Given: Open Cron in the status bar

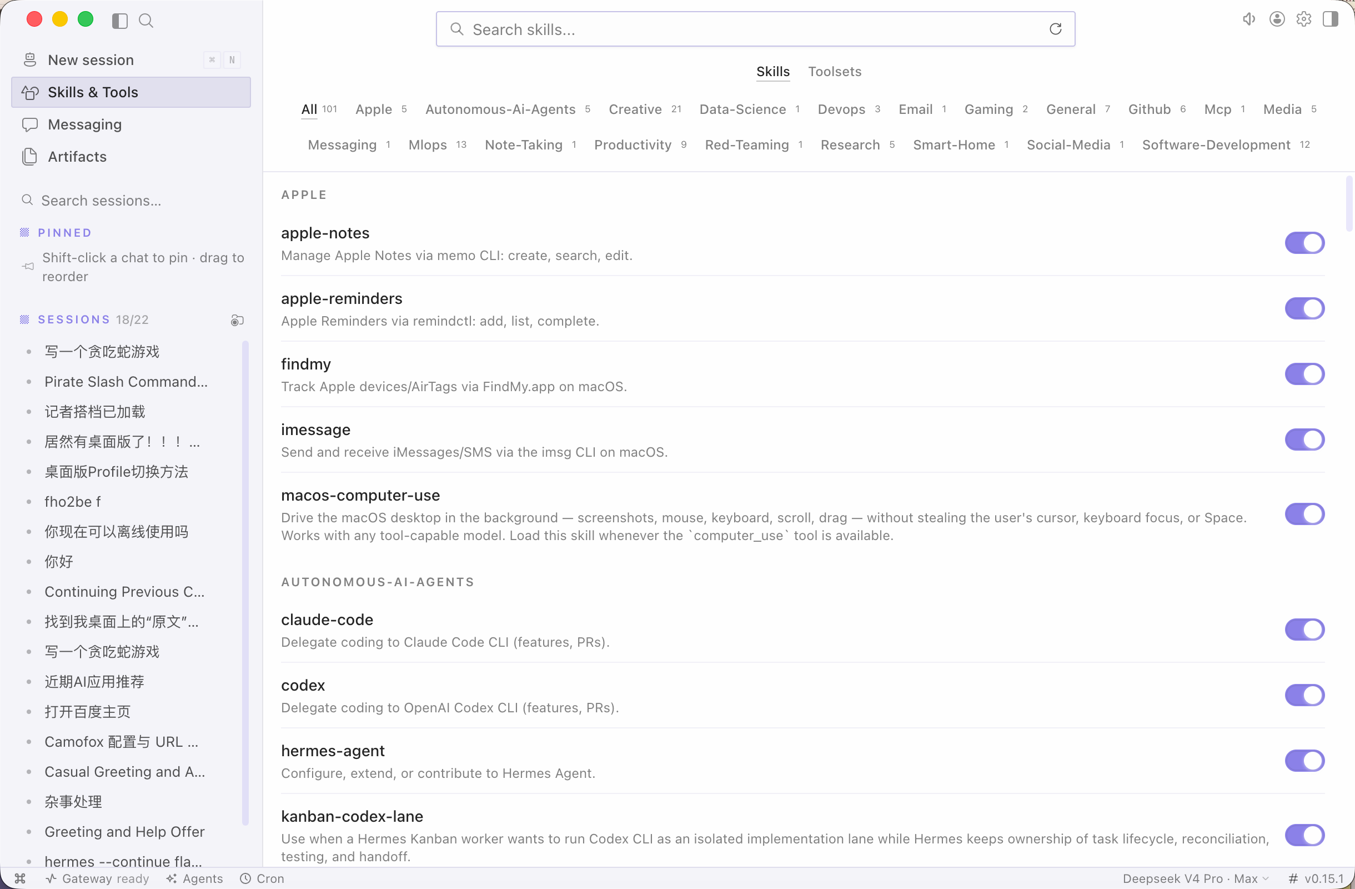Looking at the screenshot, I should click(262, 878).
